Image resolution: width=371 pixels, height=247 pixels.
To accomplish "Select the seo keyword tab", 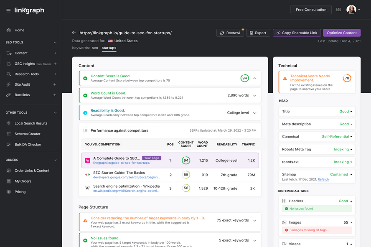I will tap(95, 48).
